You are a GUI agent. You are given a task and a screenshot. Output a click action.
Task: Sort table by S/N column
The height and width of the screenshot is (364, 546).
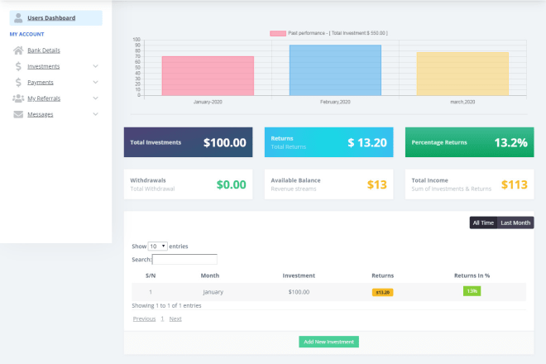pyautogui.click(x=151, y=275)
